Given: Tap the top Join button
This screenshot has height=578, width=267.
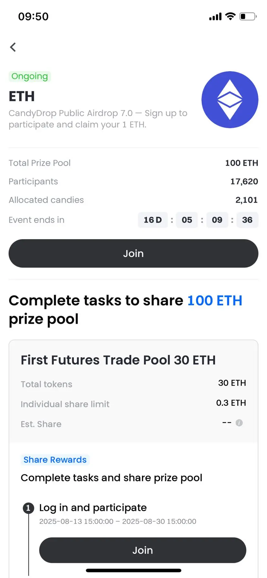Looking at the screenshot, I should [x=133, y=253].
